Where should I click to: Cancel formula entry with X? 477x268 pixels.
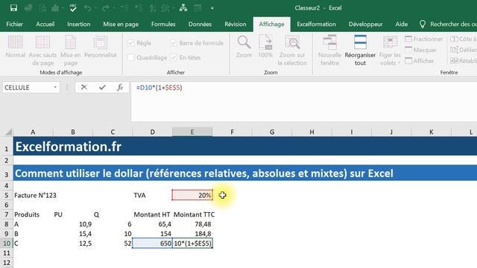[x=84, y=88]
